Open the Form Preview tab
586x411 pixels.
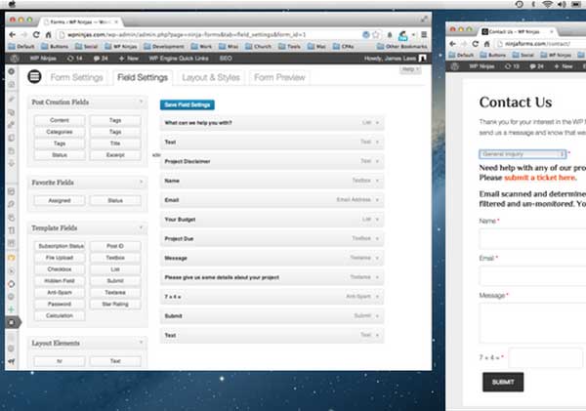click(279, 77)
